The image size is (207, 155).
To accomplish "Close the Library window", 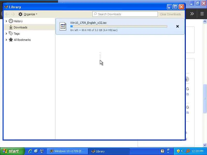I will pos(182,7).
